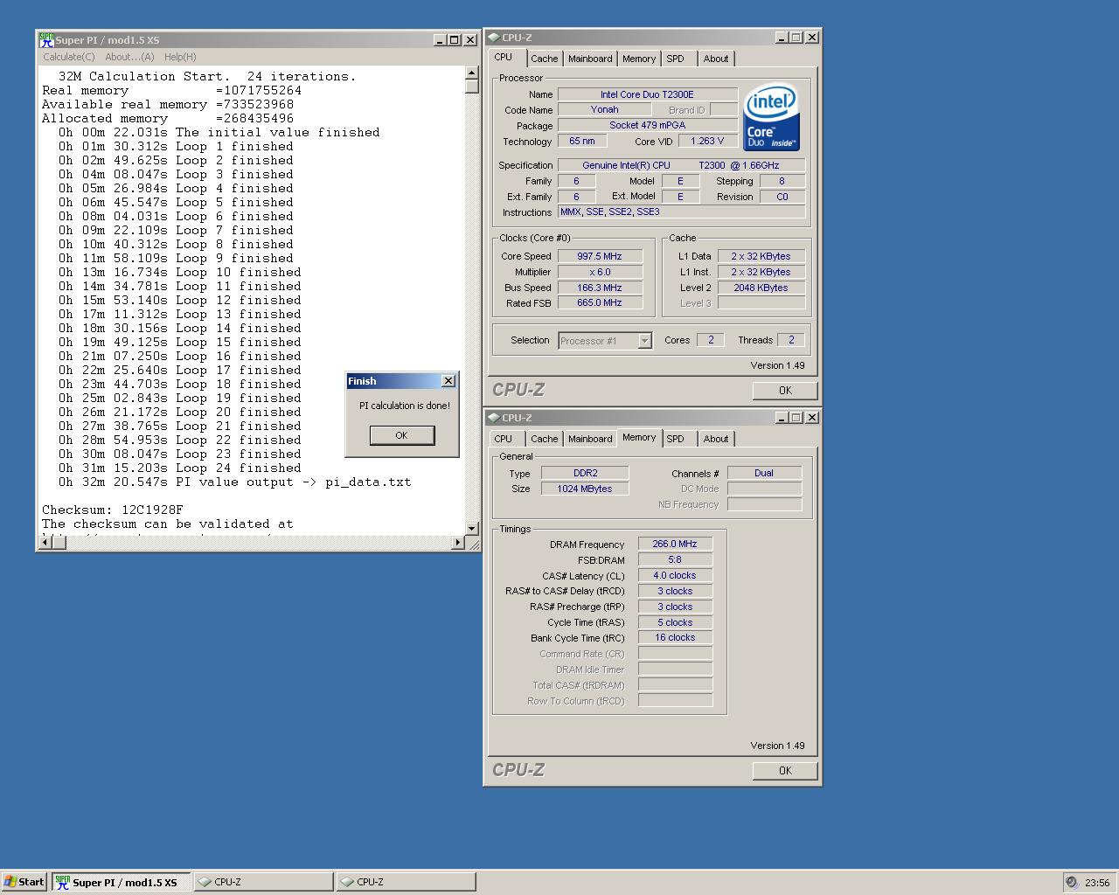Click the Multiplier value x 6.0

(x=600, y=272)
